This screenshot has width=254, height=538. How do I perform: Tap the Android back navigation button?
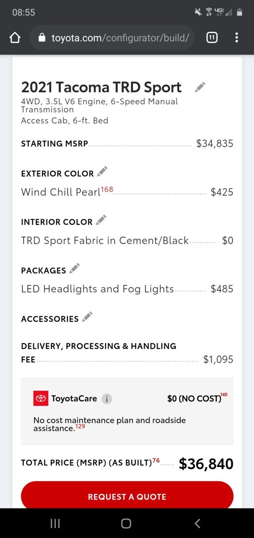pyautogui.click(x=197, y=523)
